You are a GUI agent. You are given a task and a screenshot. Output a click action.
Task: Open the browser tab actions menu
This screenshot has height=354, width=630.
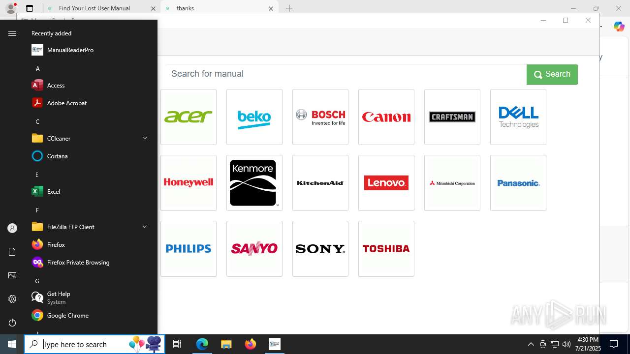pyautogui.click(x=30, y=8)
